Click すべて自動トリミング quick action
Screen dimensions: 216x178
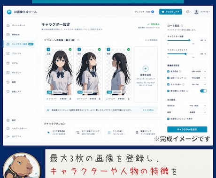point(87,133)
